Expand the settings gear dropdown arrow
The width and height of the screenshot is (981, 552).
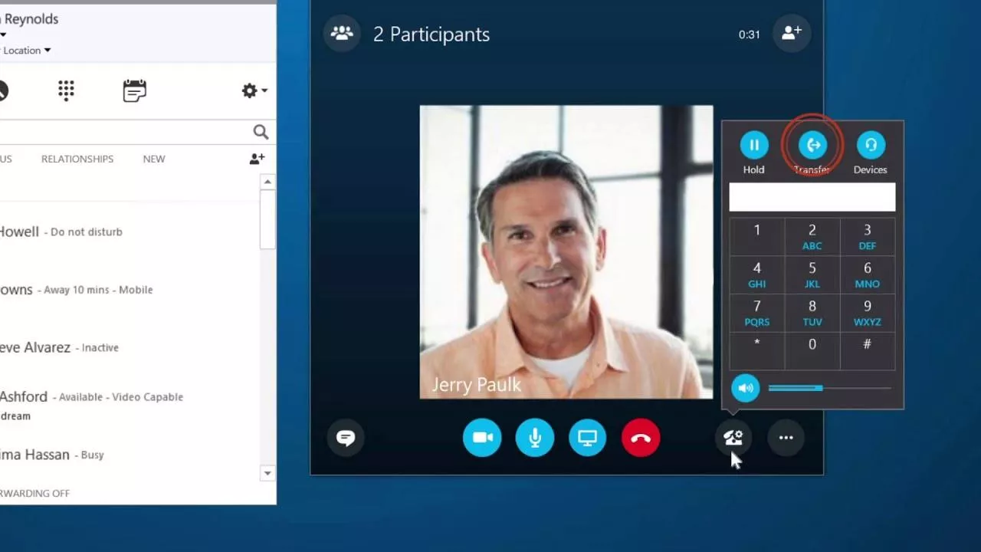click(x=264, y=90)
